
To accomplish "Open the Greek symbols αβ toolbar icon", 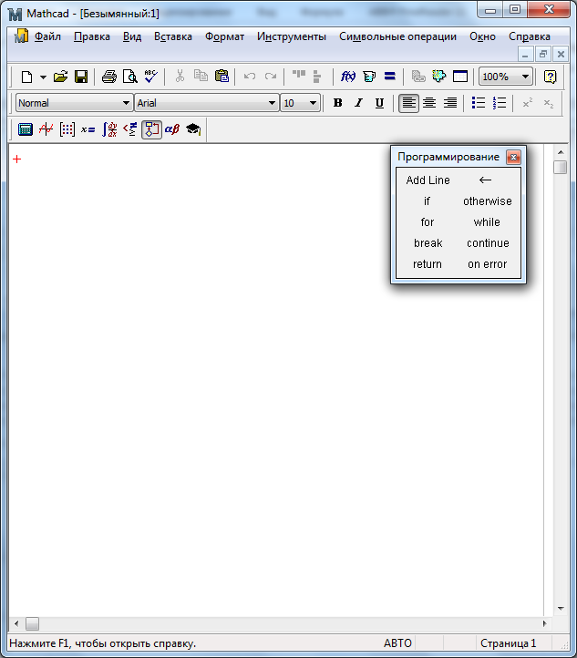I will [x=172, y=129].
